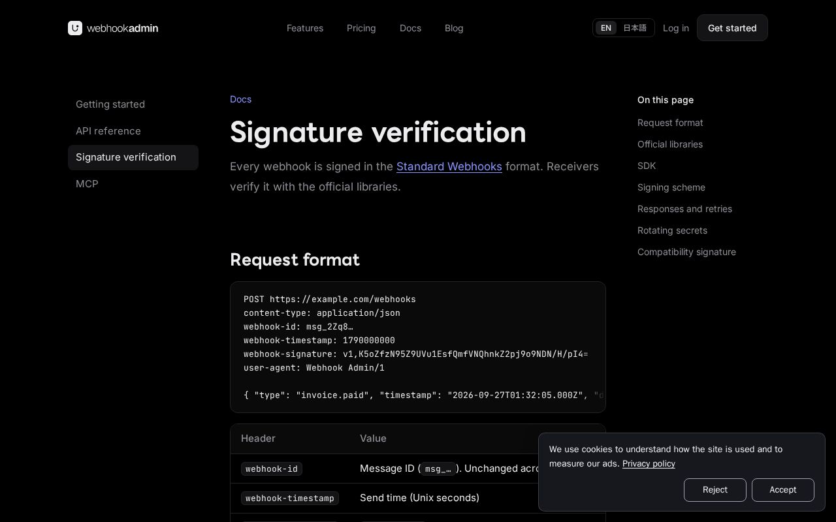Click the Docs breadcrumb link
Image resolution: width=836 pixels, height=522 pixels.
[240, 99]
